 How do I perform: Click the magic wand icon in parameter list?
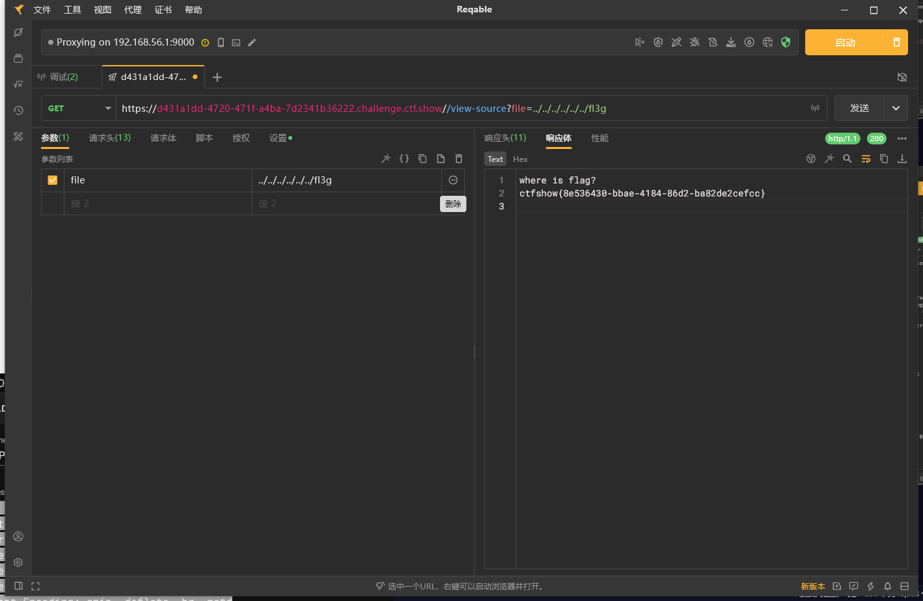pyautogui.click(x=386, y=159)
